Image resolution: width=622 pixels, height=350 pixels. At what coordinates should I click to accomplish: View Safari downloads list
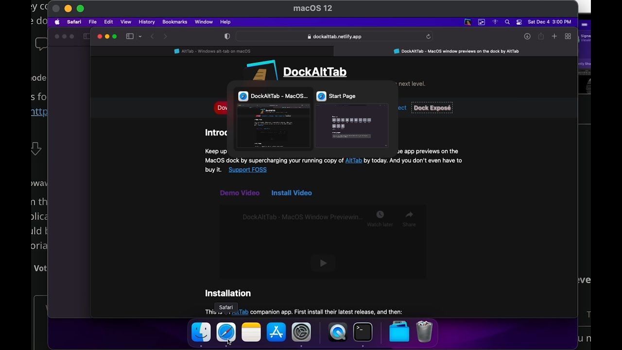point(527,36)
